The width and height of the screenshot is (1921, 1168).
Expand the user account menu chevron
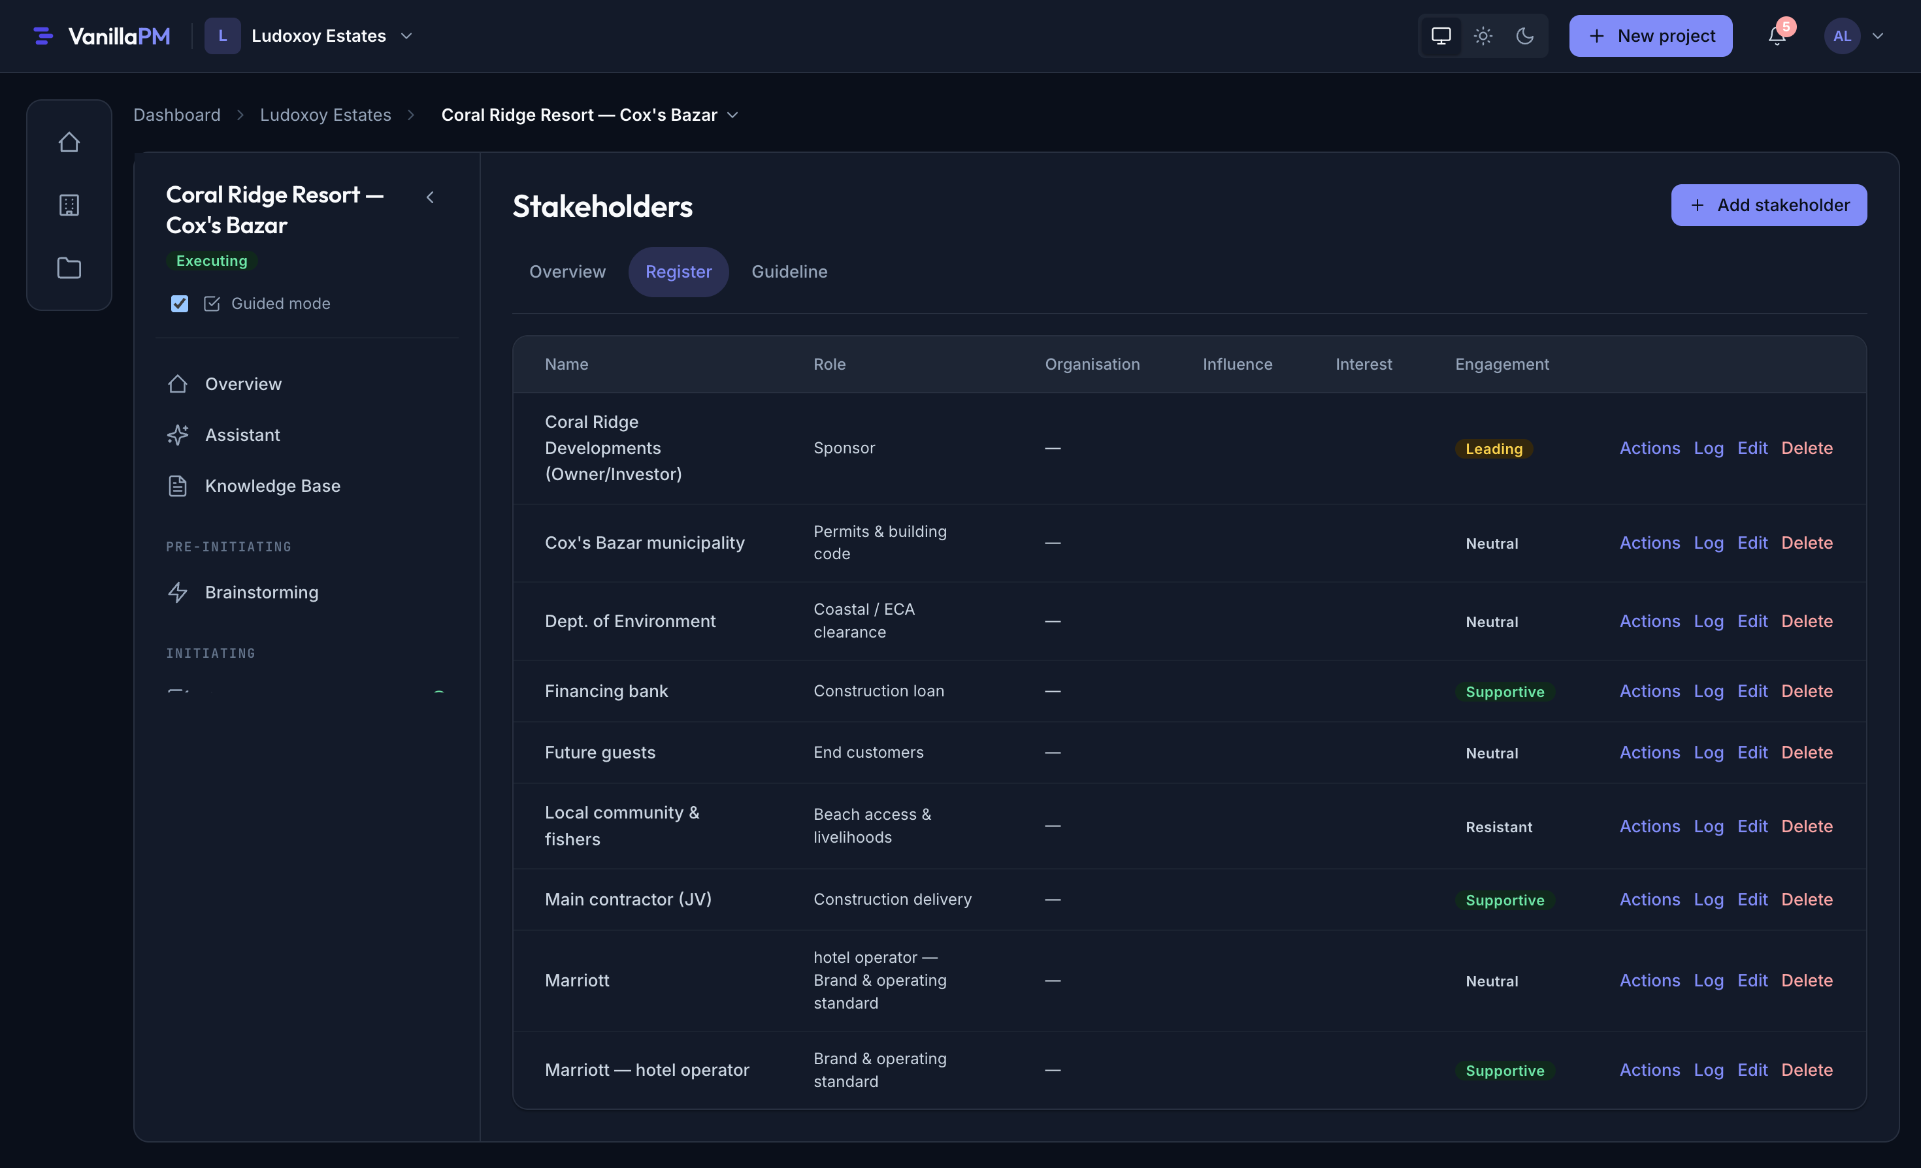tap(1878, 36)
